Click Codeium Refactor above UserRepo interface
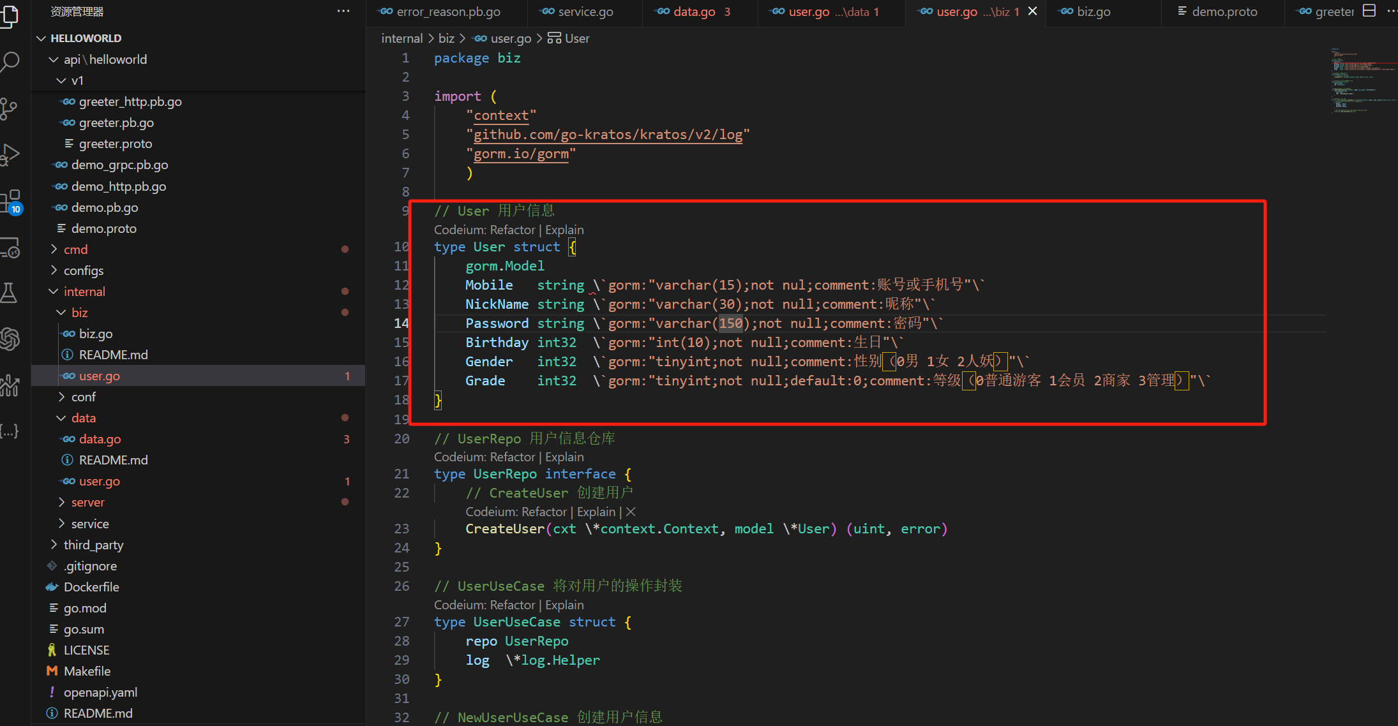This screenshot has height=726, width=1398. 513,457
